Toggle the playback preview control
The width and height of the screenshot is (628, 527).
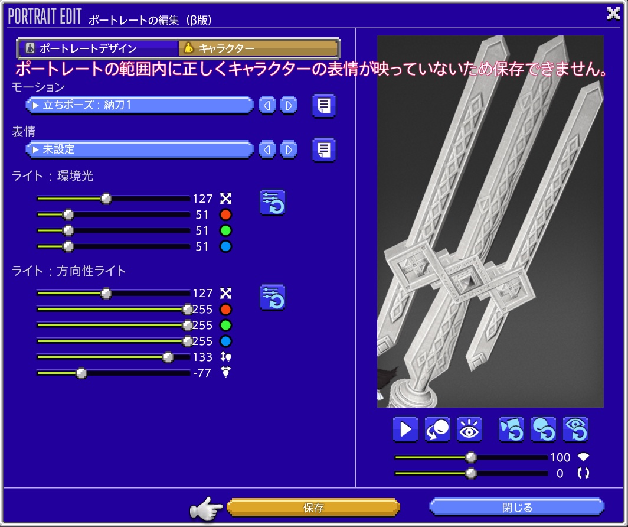tap(405, 429)
